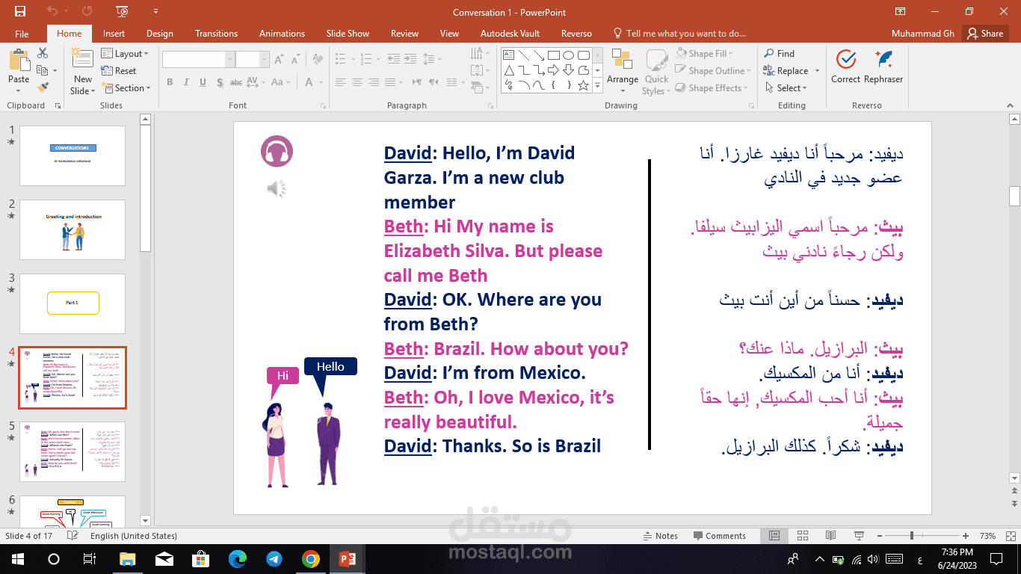Switch to the Design tab
The image size is (1021, 574).
pyautogui.click(x=160, y=34)
